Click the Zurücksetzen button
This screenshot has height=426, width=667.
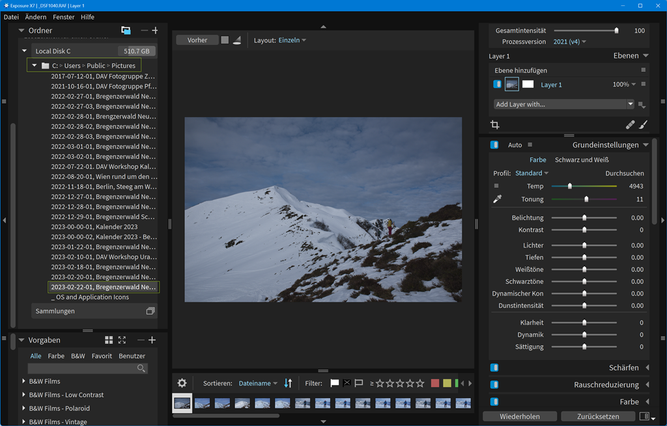pyautogui.click(x=597, y=416)
